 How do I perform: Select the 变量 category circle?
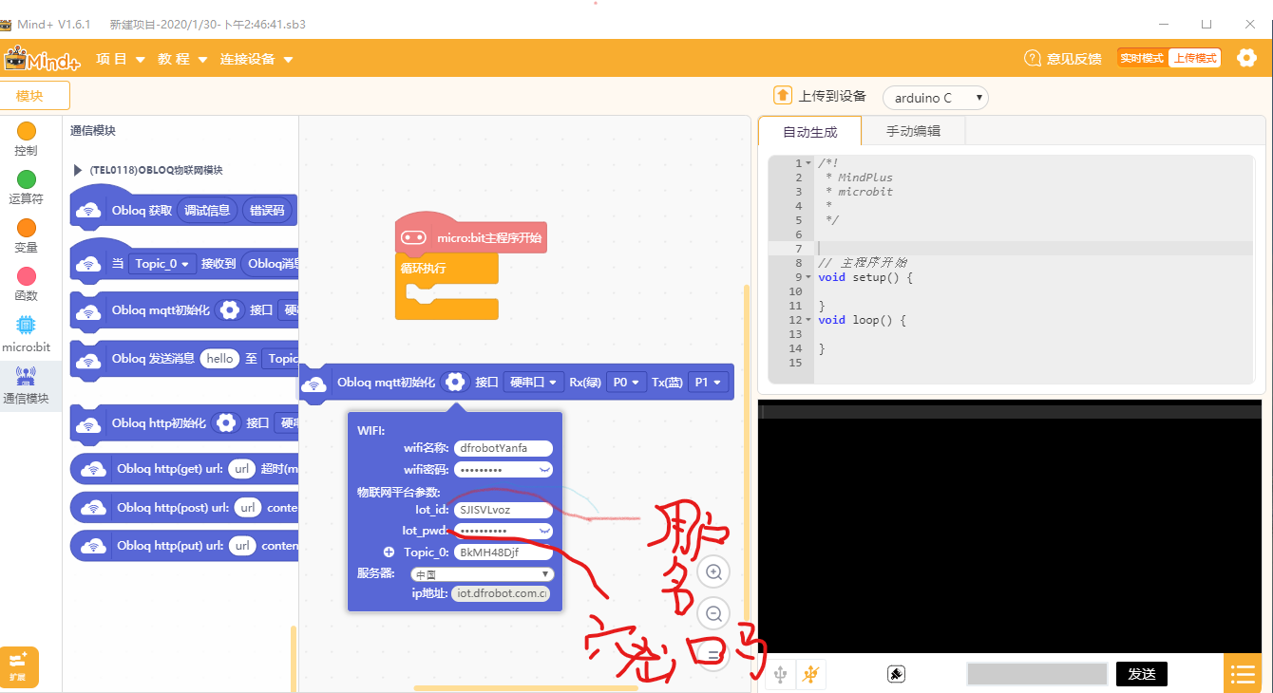tap(27, 228)
